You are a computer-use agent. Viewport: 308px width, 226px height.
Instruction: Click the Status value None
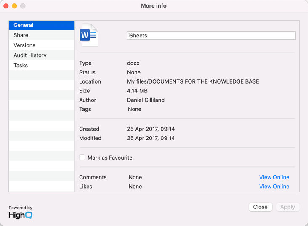(134, 72)
